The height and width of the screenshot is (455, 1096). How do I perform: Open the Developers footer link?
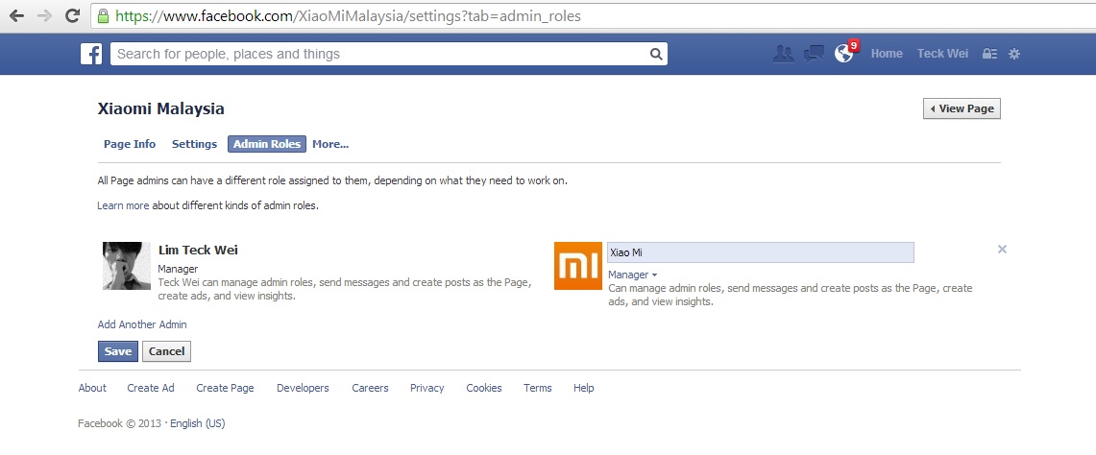[303, 388]
